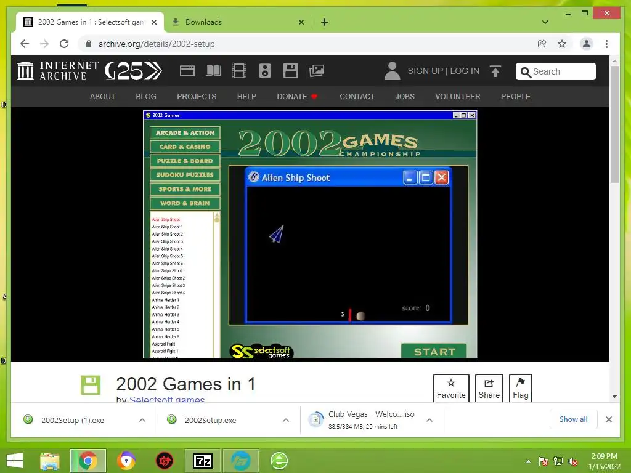Viewport: 631px width, 473px height.
Task: Open the CONTACT menu item
Action: click(x=357, y=97)
